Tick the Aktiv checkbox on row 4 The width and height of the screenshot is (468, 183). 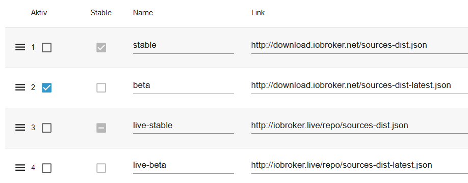[46, 168]
